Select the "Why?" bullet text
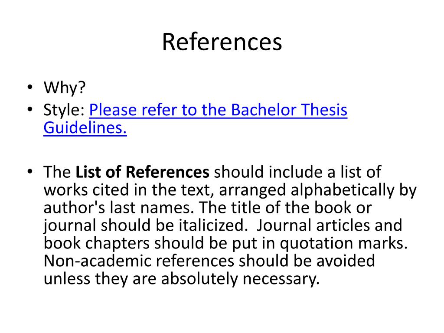444x333 pixels. point(64,88)
